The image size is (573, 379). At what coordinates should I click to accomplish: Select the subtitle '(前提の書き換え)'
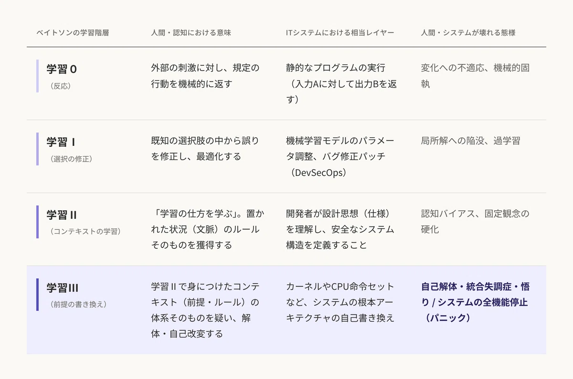click(x=78, y=305)
